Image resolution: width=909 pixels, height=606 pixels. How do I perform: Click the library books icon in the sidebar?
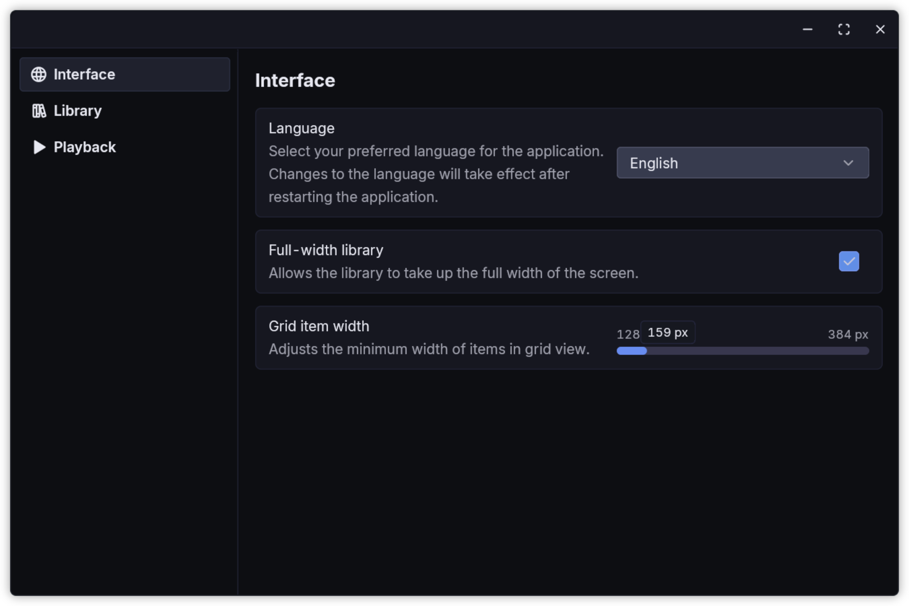[38, 111]
